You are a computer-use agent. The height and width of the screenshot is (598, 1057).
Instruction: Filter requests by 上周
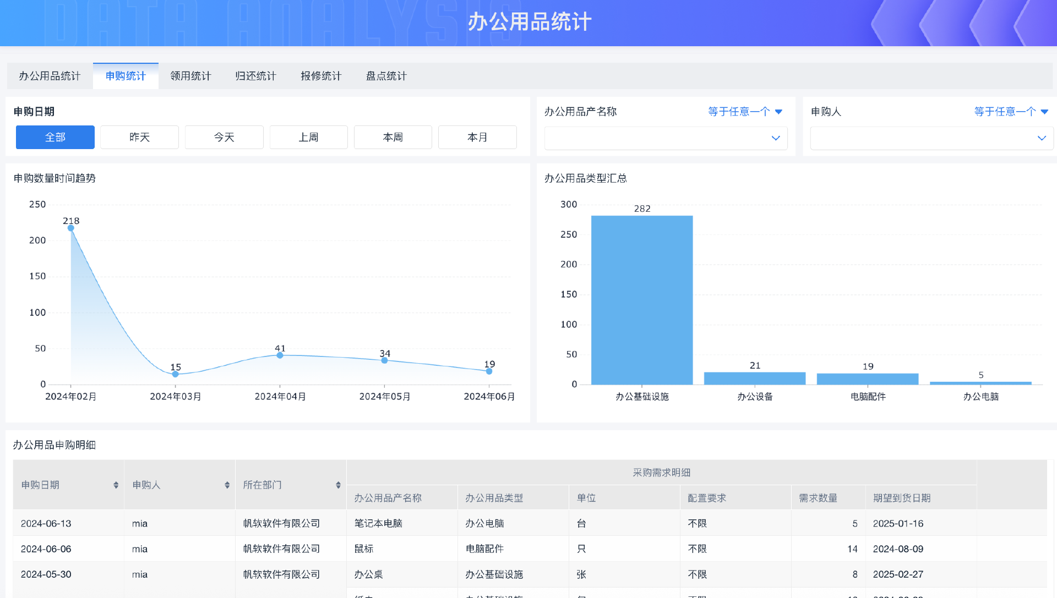click(308, 137)
